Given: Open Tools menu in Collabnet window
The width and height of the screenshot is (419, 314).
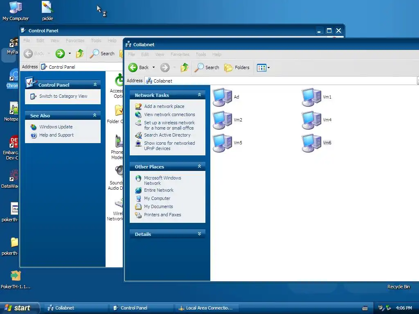Looking at the screenshot, I should (201, 54).
